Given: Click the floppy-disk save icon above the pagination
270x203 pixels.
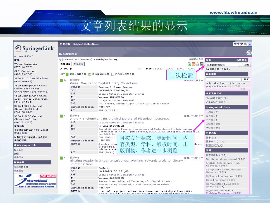Looking at the screenshot, I should (201, 64).
